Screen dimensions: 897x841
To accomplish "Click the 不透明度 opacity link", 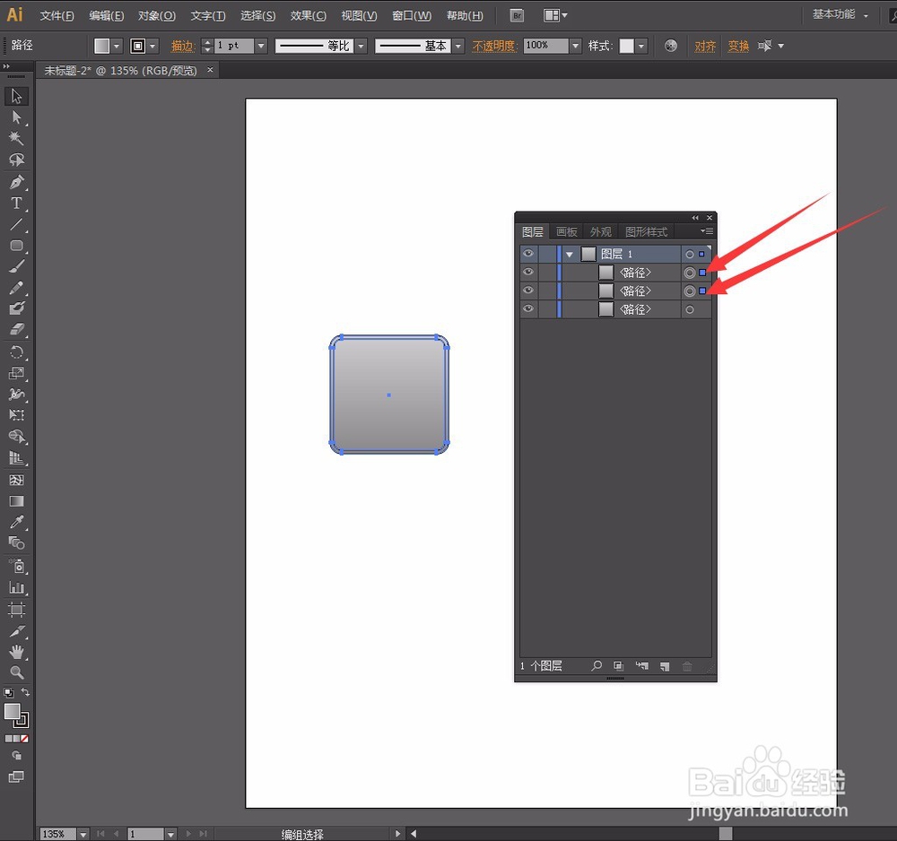I will tap(494, 46).
